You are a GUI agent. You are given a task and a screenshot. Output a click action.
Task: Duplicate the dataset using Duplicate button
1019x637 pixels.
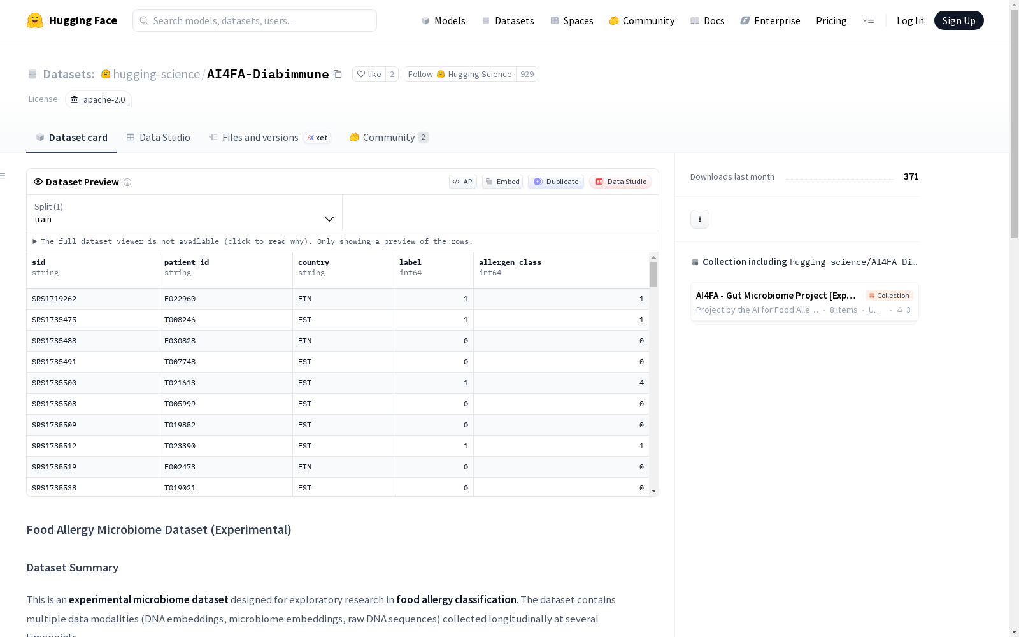pyautogui.click(x=556, y=182)
